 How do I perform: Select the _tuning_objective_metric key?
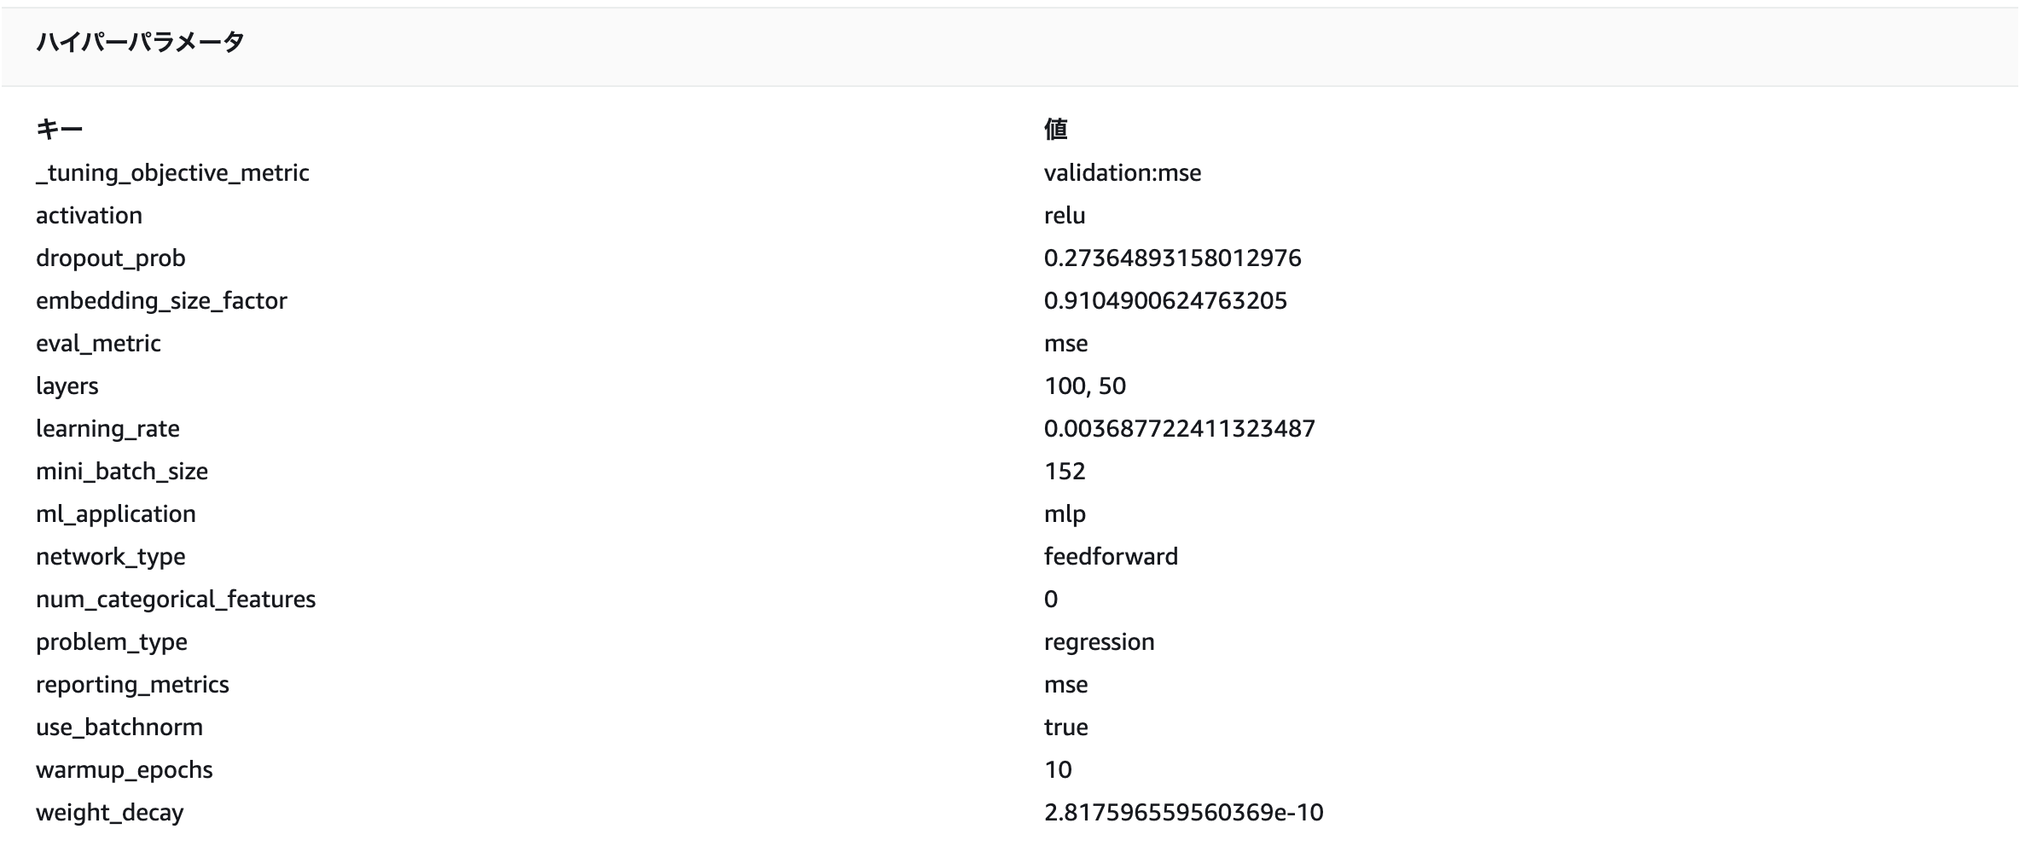172,173
